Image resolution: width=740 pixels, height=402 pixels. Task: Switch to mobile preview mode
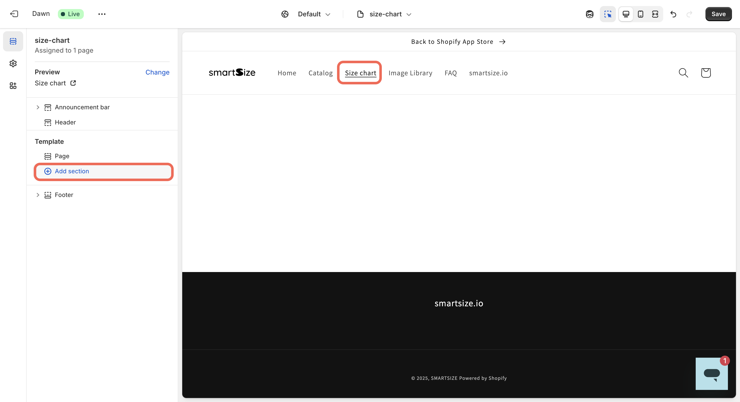click(640, 14)
